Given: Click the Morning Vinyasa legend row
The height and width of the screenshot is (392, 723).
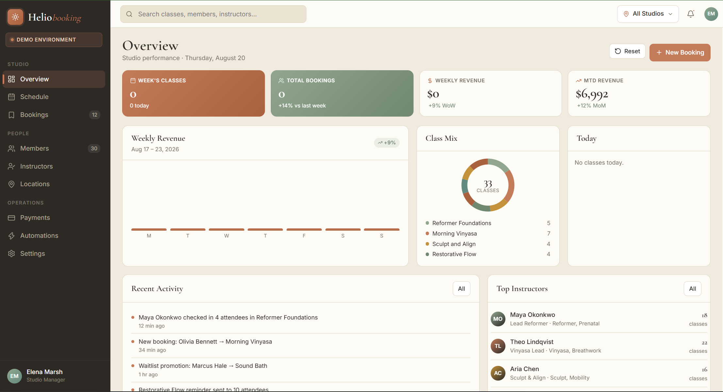Looking at the screenshot, I should [x=488, y=234].
